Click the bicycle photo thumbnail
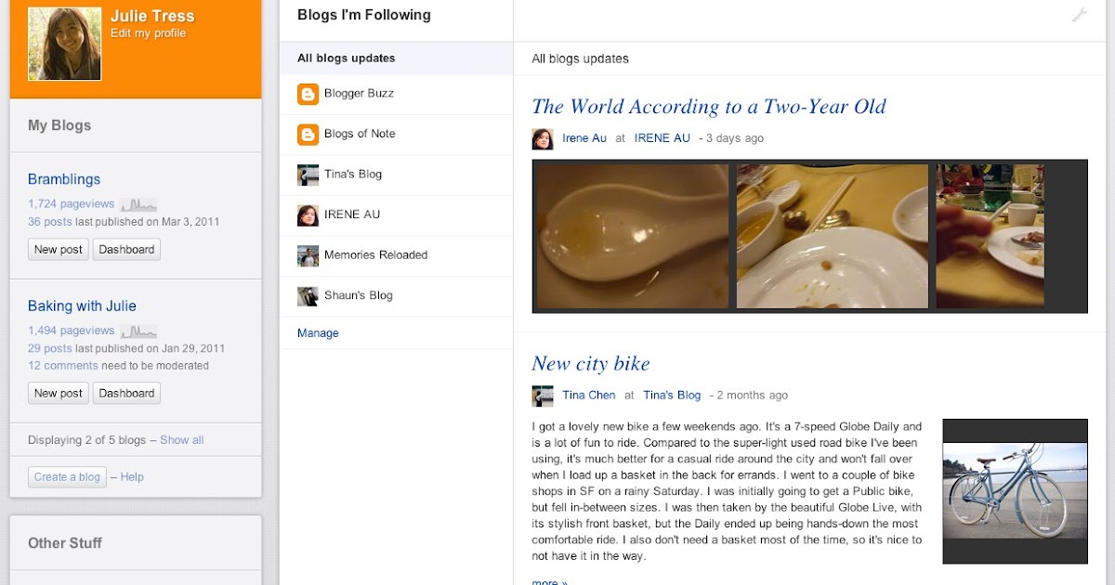The image size is (1115, 585). [1015, 490]
